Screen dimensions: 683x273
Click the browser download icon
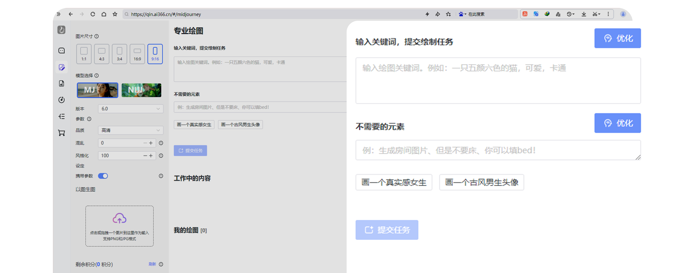584,14
